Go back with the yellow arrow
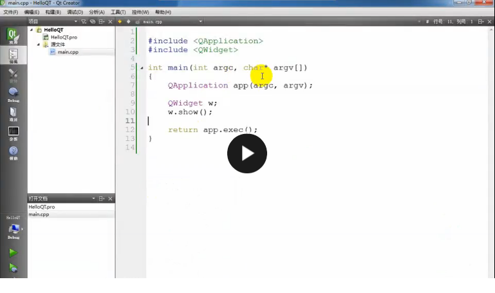Screen dimensions: 495x293 click(x=120, y=21)
